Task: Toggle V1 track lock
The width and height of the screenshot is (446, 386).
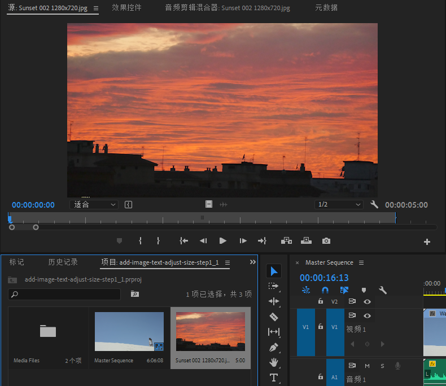Action: point(321,327)
